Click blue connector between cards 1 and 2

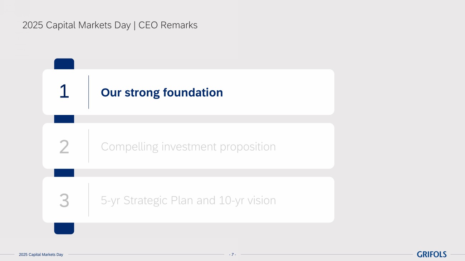point(64,119)
